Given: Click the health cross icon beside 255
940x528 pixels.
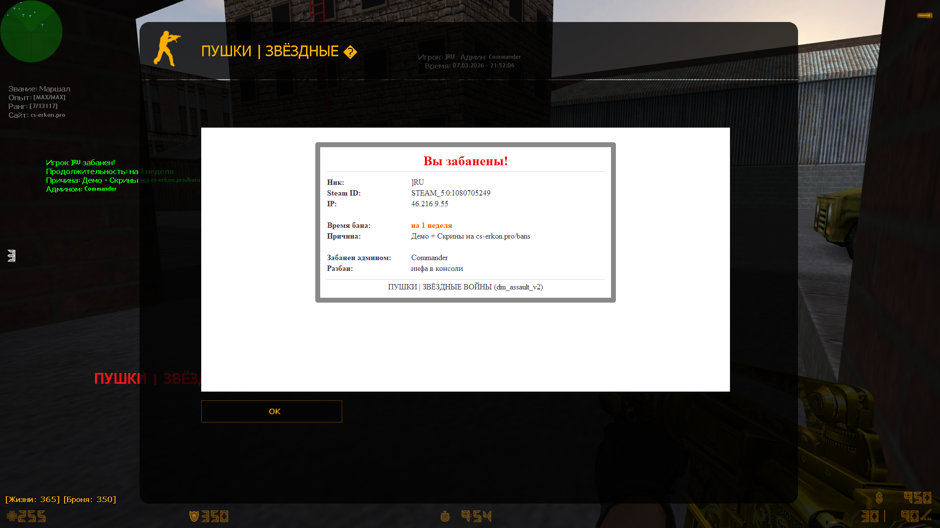Looking at the screenshot, I should tap(12, 516).
